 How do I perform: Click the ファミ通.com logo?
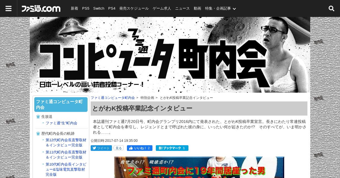[41, 9]
